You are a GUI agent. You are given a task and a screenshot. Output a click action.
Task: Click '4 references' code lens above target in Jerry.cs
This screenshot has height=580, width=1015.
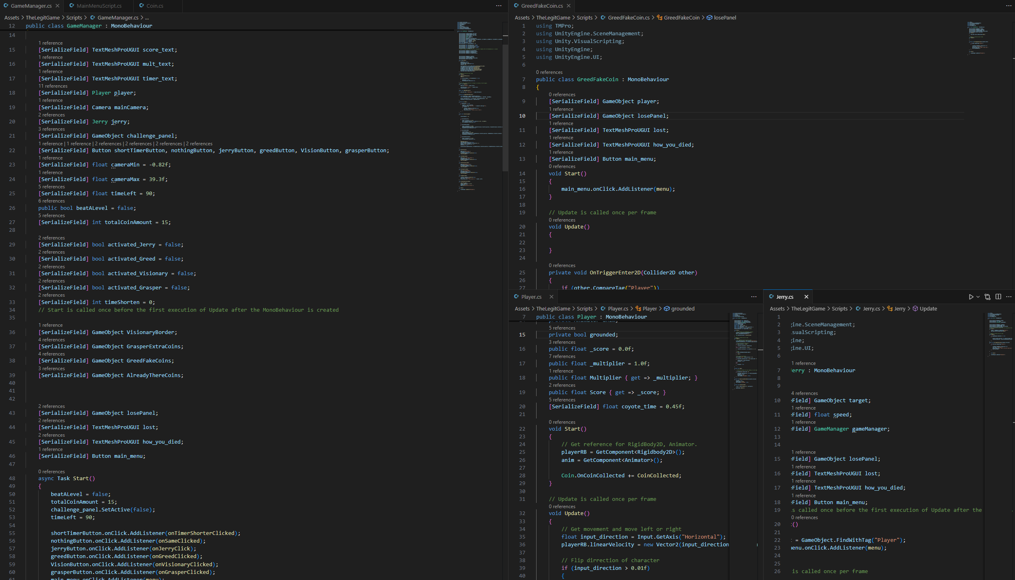804,393
